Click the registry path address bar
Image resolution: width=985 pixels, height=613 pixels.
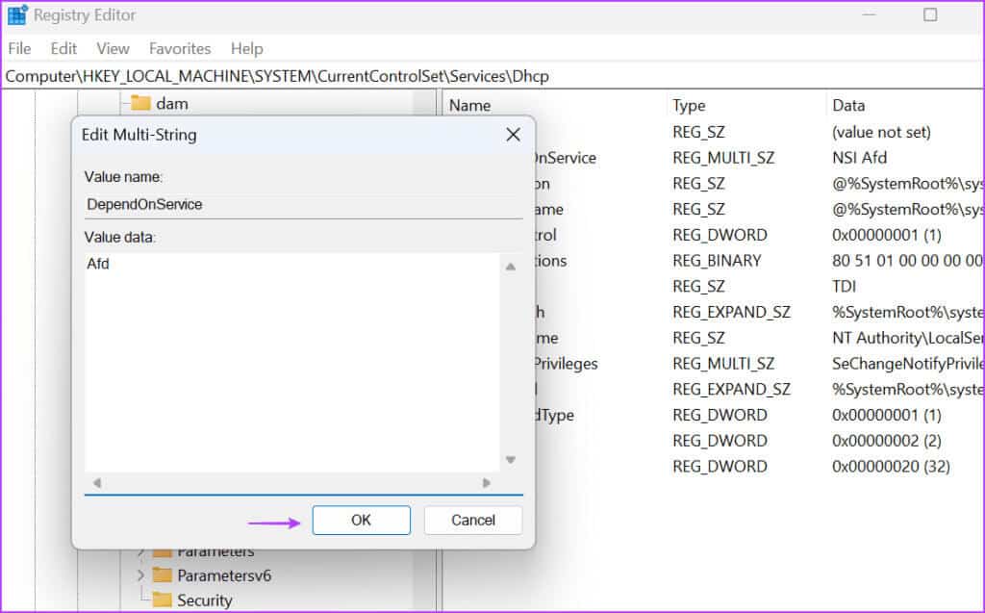(492, 76)
